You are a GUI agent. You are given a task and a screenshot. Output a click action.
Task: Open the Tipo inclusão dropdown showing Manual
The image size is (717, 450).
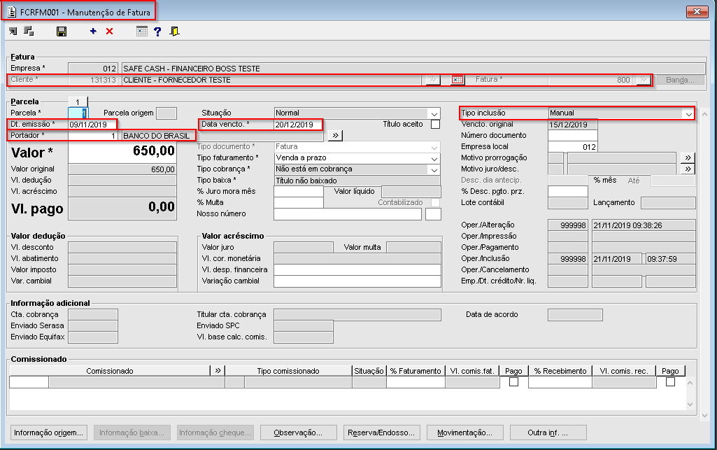pyautogui.click(x=688, y=113)
